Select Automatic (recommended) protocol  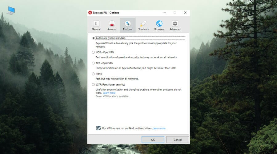[93, 38]
